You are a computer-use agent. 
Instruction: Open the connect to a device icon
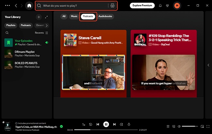pos(174,127)
